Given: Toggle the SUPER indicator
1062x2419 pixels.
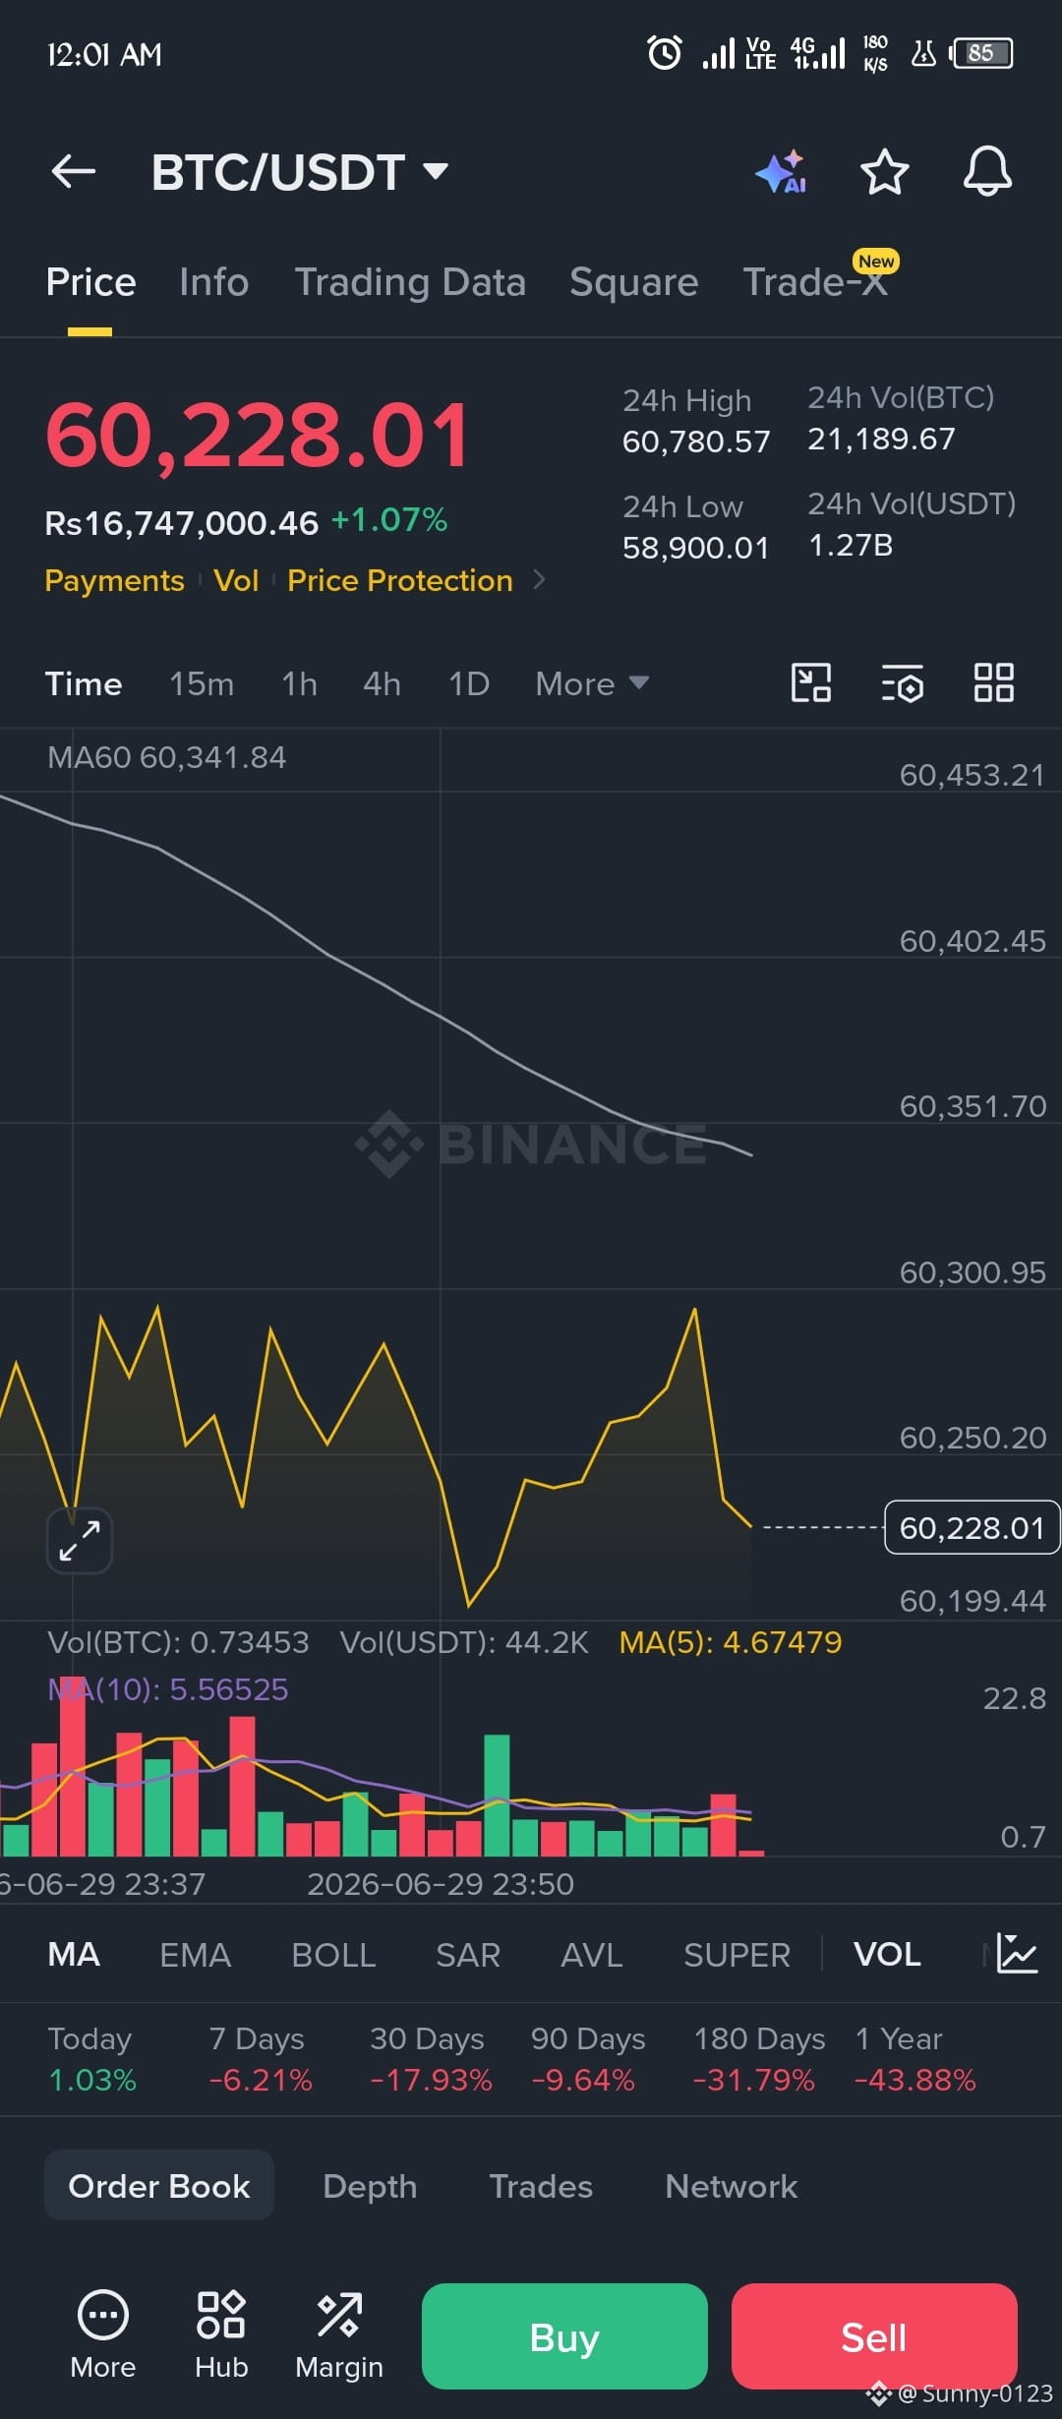Looking at the screenshot, I should click(x=737, y=1954).
